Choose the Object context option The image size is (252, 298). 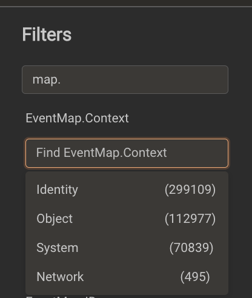[127, 219]
